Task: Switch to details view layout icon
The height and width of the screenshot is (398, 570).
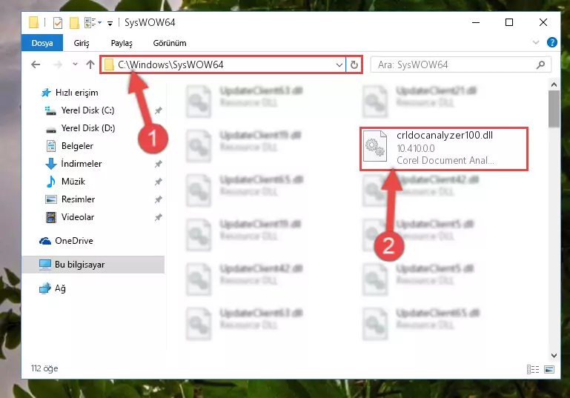Action: [x=532, y=369]
